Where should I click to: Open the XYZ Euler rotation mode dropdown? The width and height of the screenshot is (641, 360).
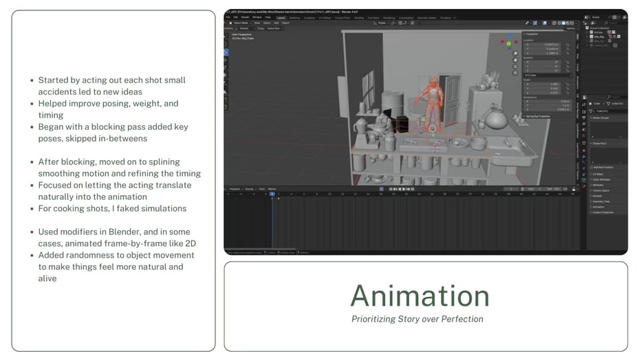(x=547, y=76)
